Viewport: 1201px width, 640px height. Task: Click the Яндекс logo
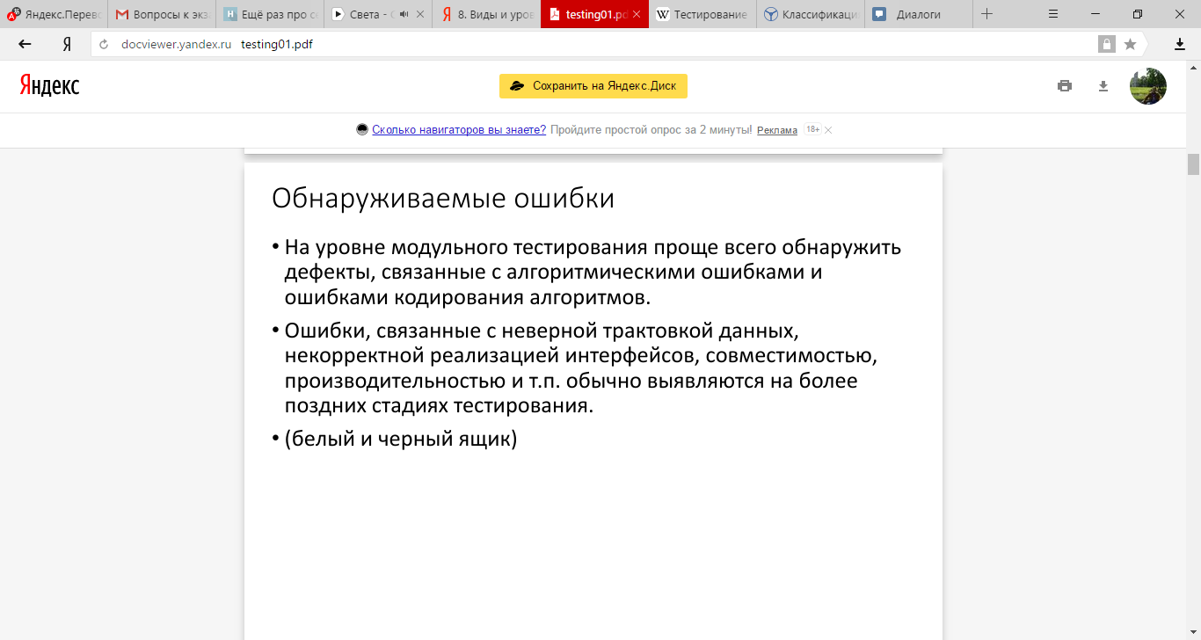49,85
